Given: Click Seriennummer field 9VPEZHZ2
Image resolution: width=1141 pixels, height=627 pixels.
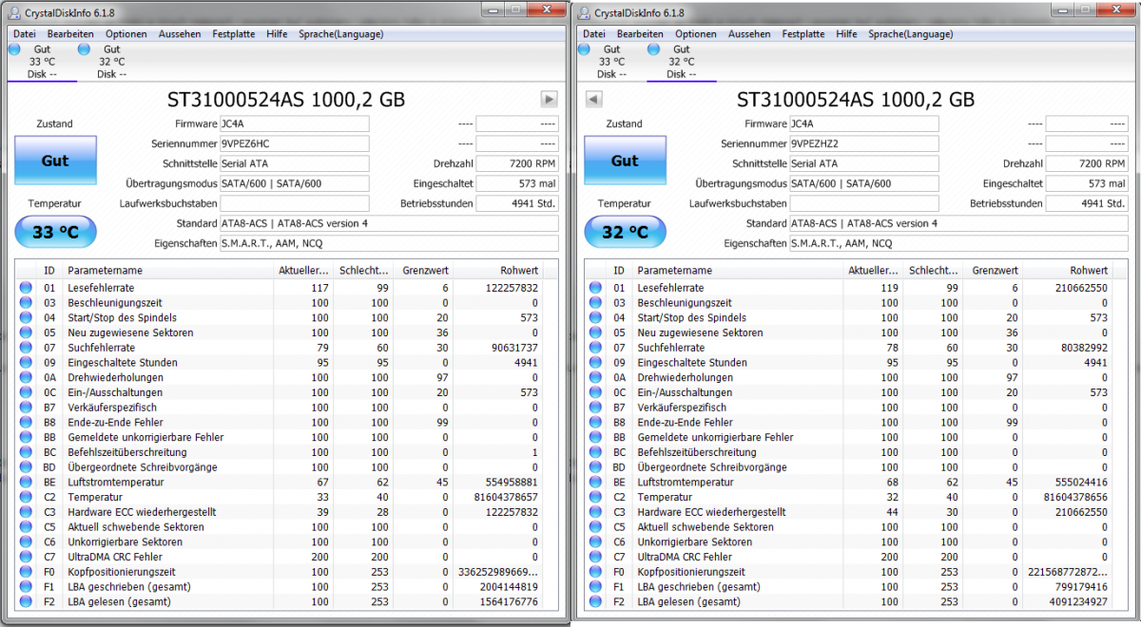Looking at the screenshot, I should 864,143.
